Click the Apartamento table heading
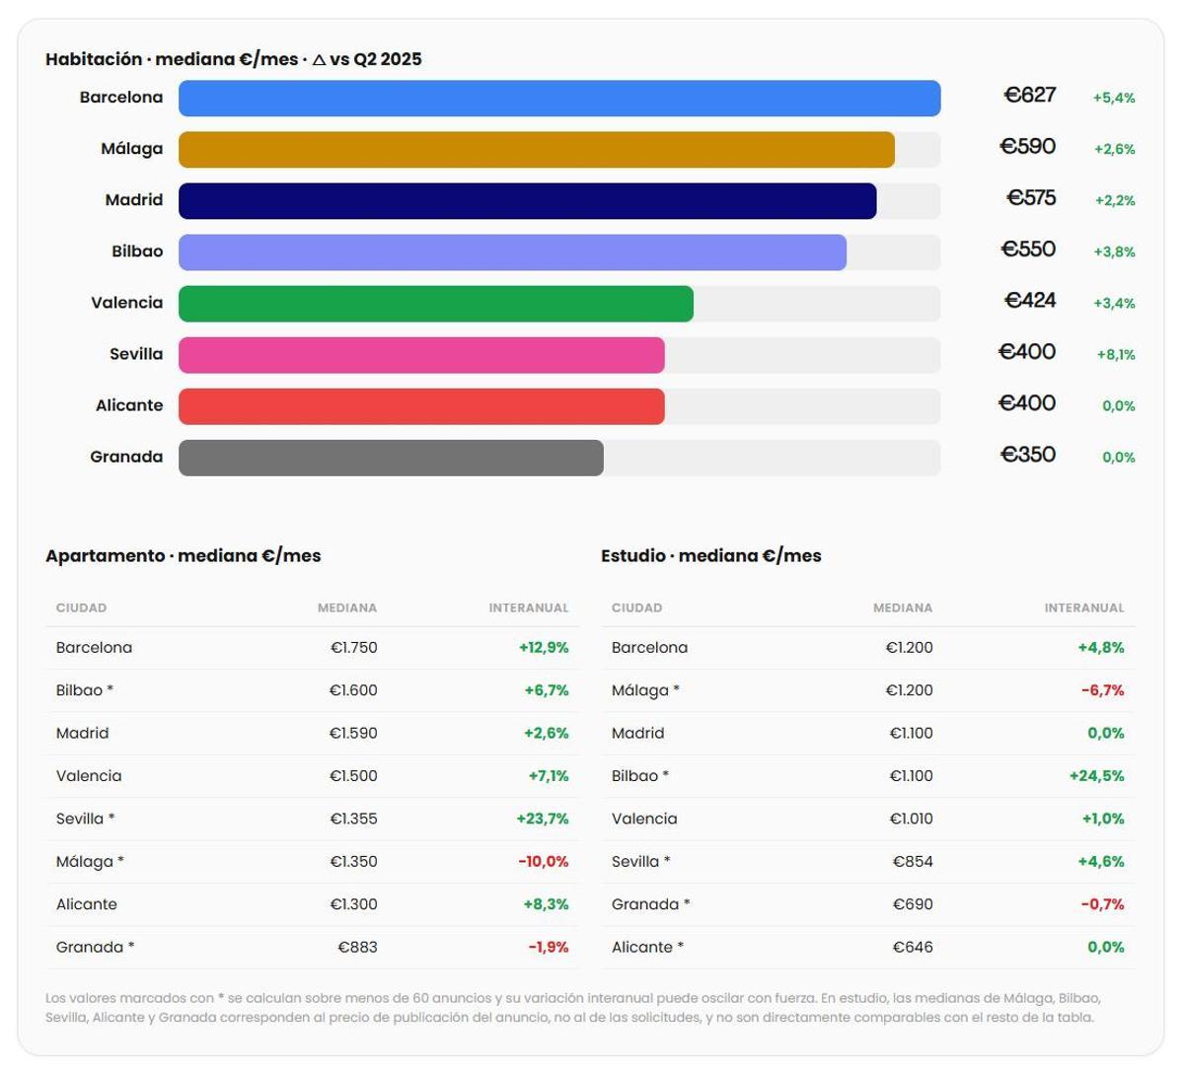 click(x=184, y=556)
